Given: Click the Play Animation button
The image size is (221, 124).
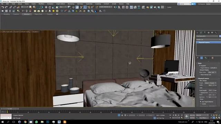Looking at the screenshot, I should [x=176, y=115].
